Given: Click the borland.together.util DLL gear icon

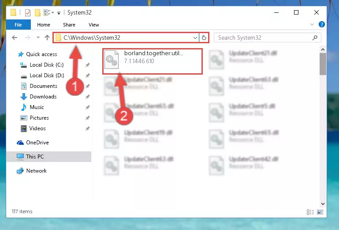Looking at the screenshot, I should click(112, 60).
